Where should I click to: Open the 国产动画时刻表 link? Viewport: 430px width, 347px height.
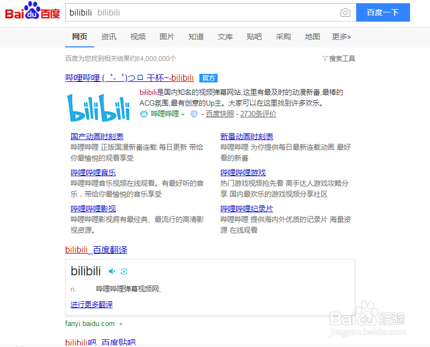(97, 136)
